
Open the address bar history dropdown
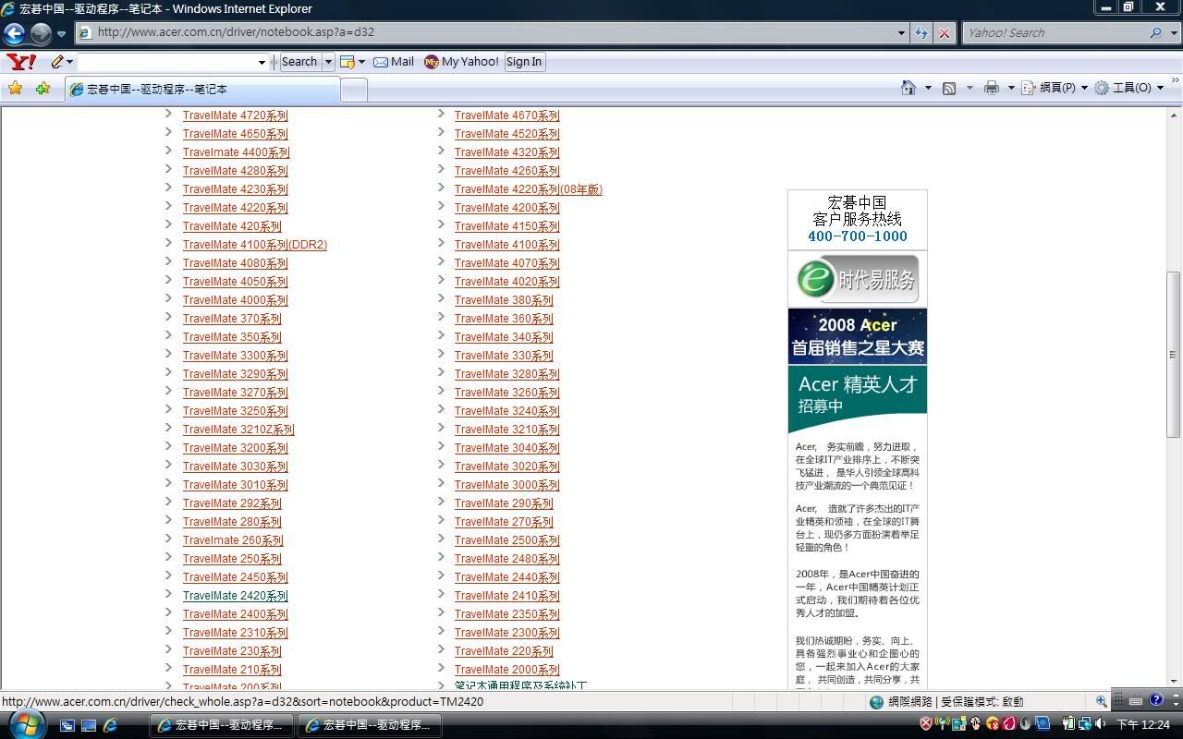[901, 32]
